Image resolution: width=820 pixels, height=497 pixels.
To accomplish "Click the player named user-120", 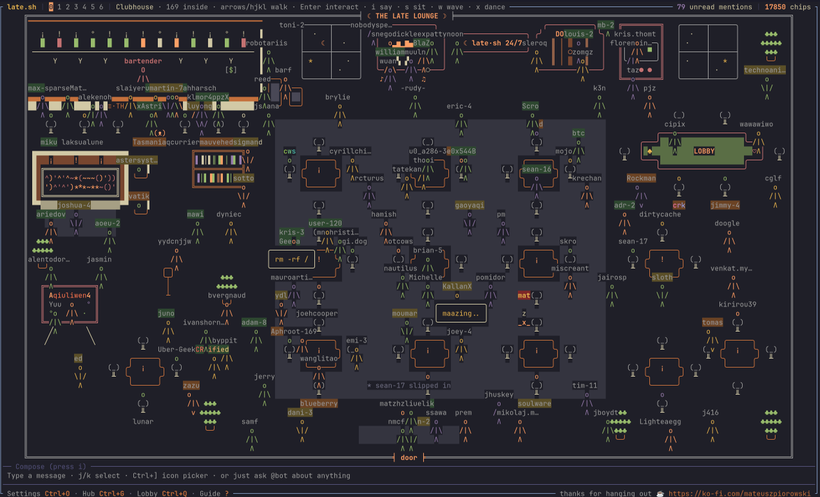I will point(325,223).
